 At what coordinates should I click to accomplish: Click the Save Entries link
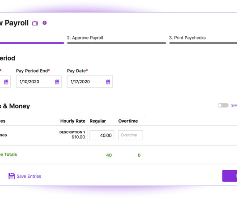point(29,176)
